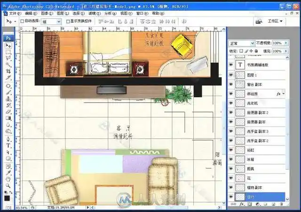This screenshot has height=212, width=301.
Task: Select the Eraser tool
Action: (x=8, y=112)
